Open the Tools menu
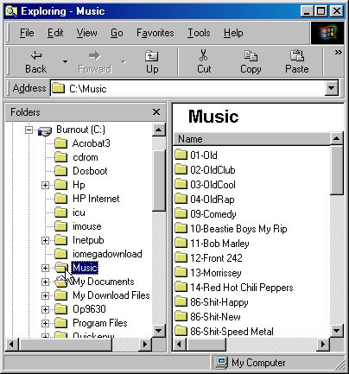Screen dimensions: 349x374 pos(199,33)
